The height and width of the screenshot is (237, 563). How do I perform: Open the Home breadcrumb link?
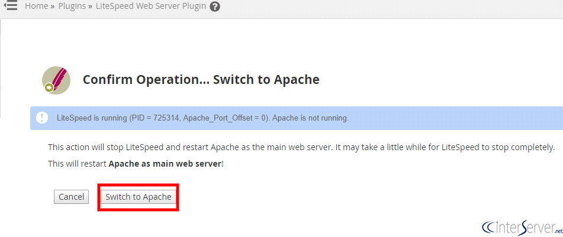pyautogui.click(x=36, y=6)
